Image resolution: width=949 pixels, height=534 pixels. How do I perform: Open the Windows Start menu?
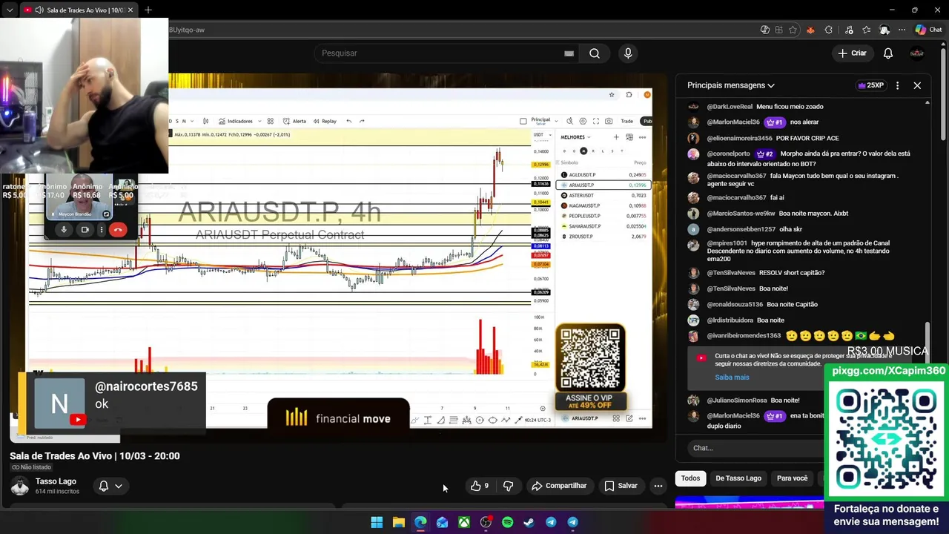click(x=377, y=522)
